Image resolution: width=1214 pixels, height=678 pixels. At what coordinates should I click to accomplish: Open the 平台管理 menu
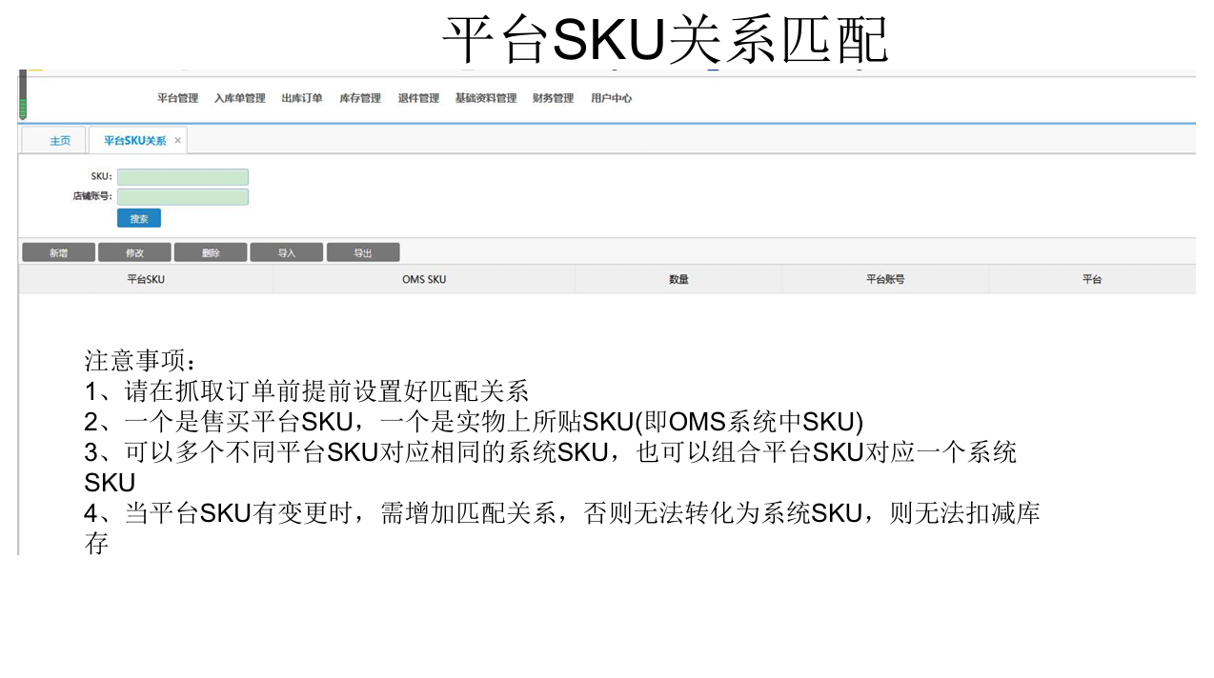177,98
